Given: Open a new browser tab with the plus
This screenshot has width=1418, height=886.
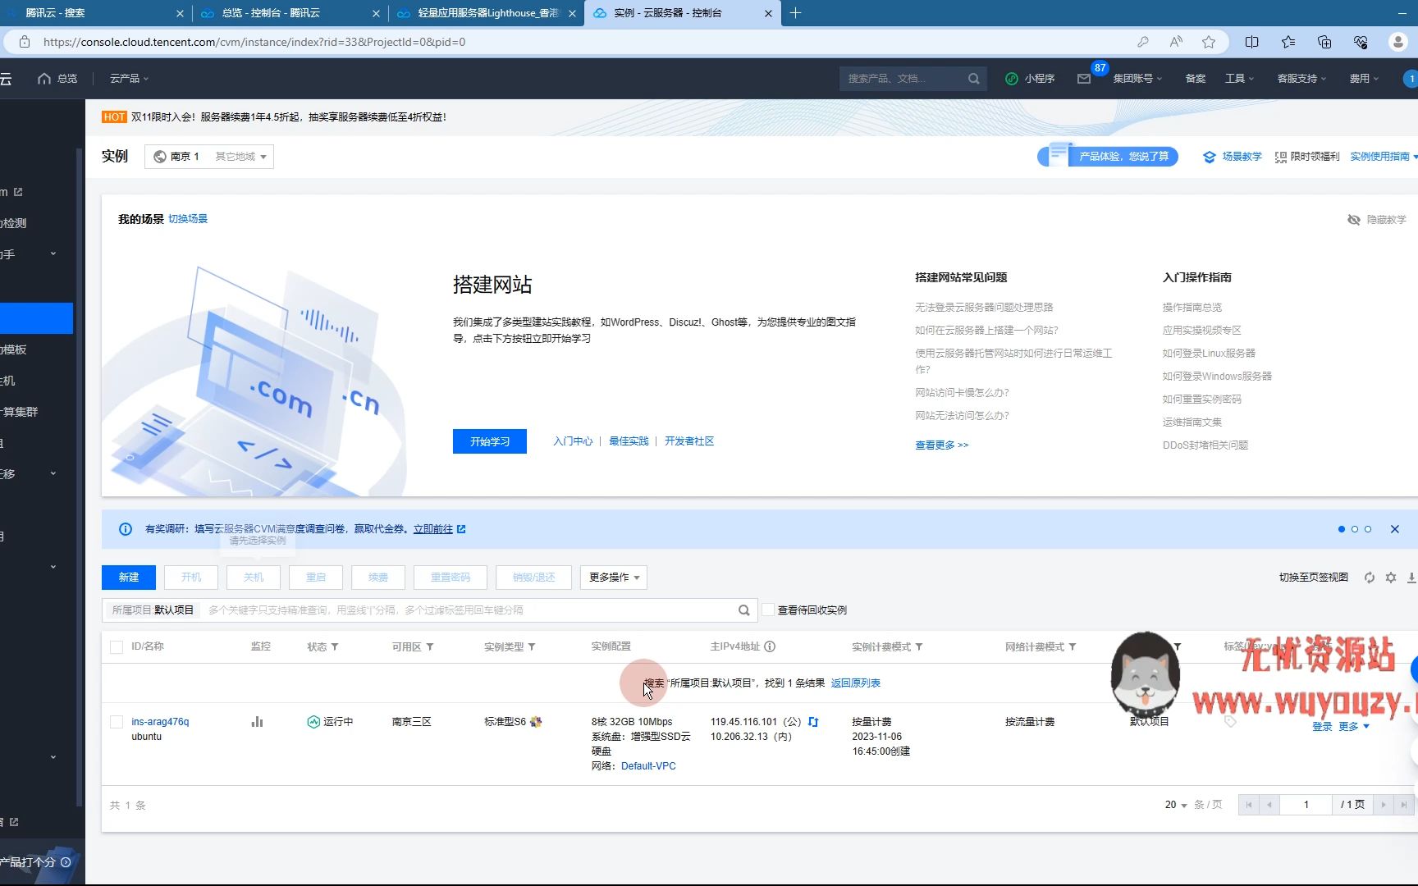Looking at the screenshot, I should (x=795, y=13).
